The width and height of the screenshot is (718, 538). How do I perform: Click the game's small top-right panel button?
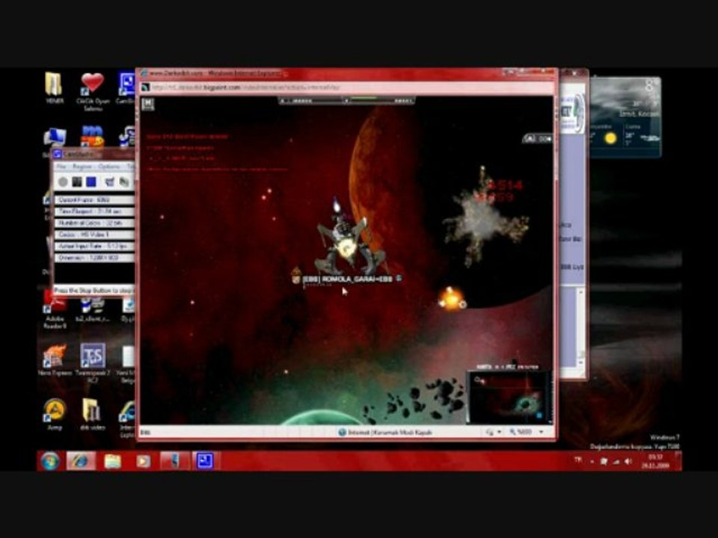click(538, 138)
